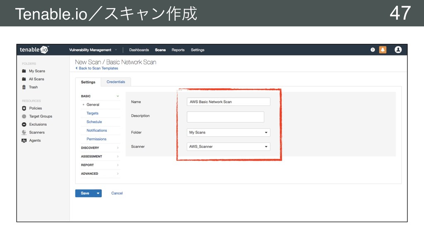The height and width of the screenshot is (238, 424).
Task: Switch to the Credentials tab
Action: [x=116, y=82]
